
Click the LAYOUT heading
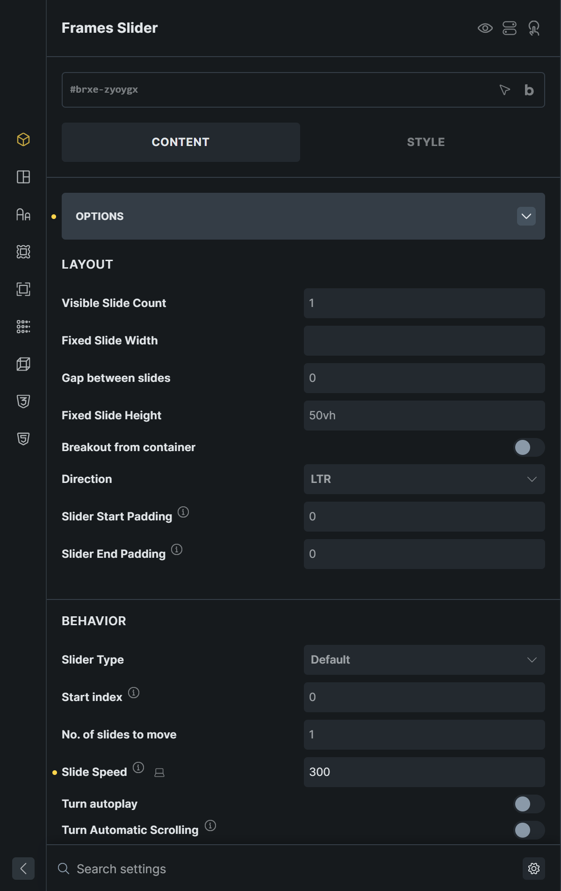point(87,264)
